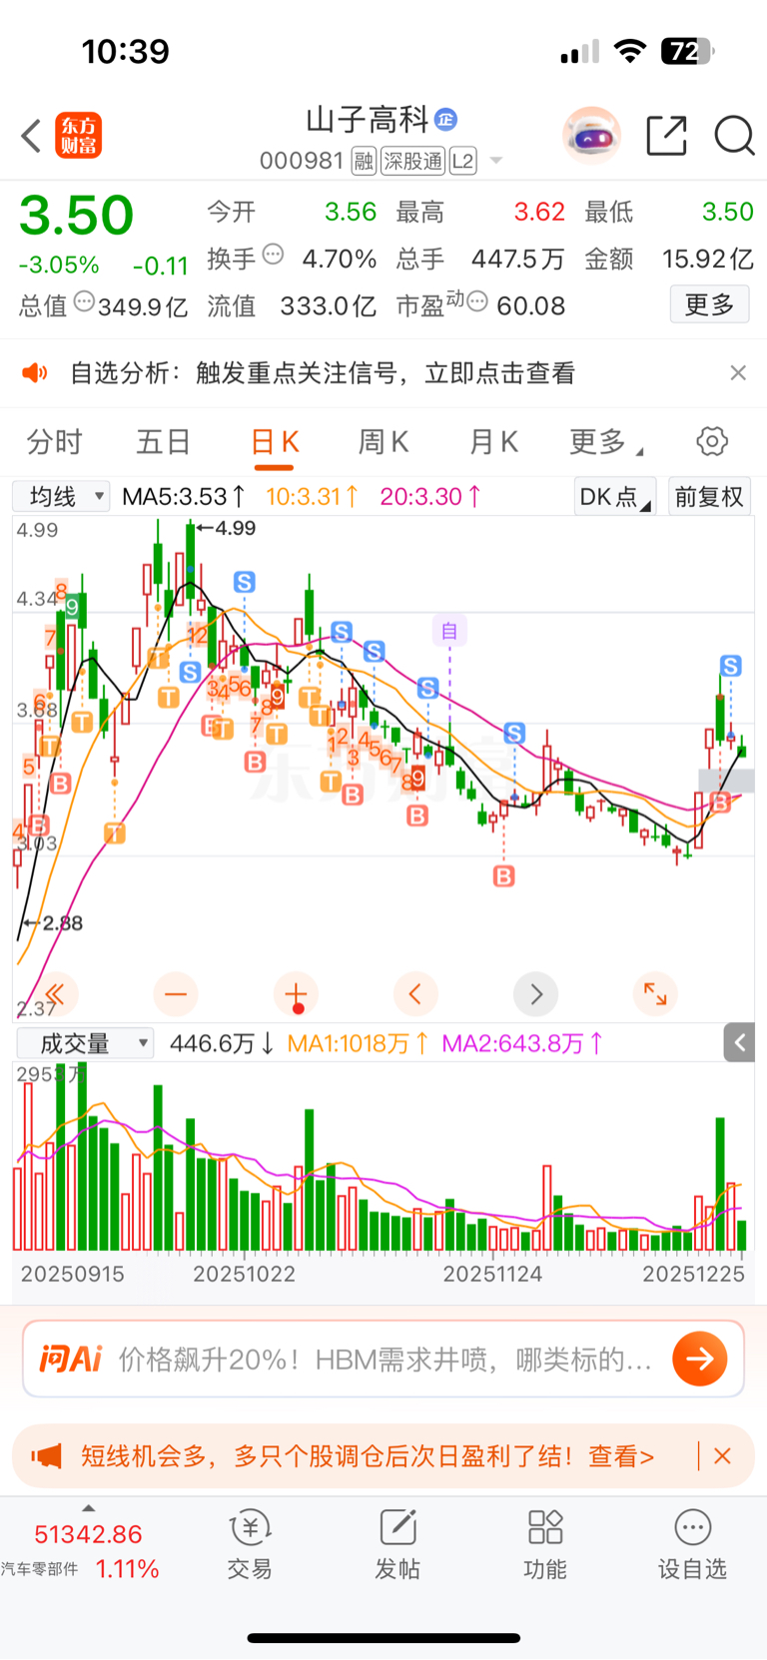Collapse side panel with gray chevron
Image resolution: width=767 pixels, height=1660 pixels.
coord(739,1043)
